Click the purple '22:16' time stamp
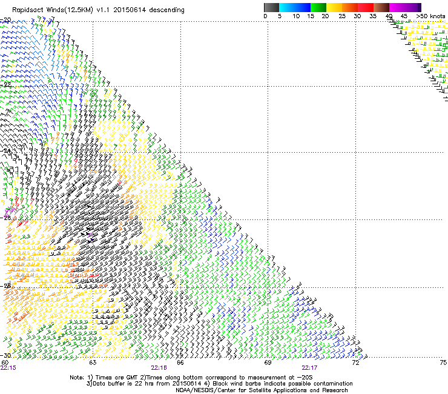 pos(159,368)
